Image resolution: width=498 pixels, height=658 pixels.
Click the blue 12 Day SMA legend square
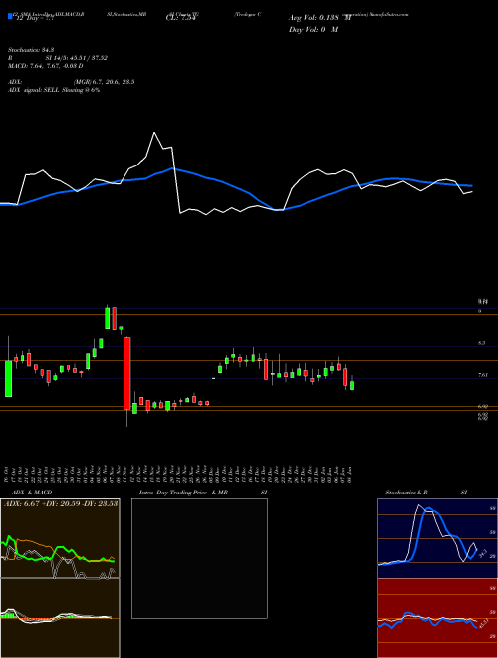coord(10,16)
